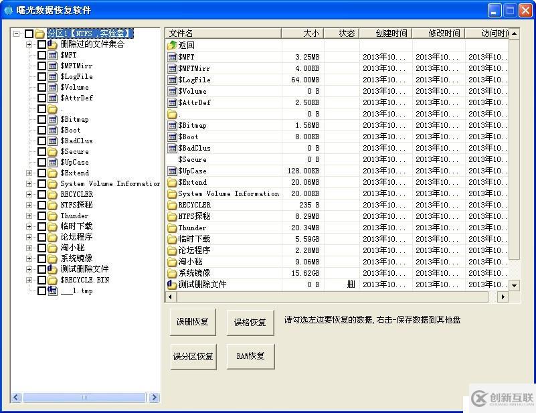Check the RECYCLER folder checkbox

pyautogui.click(x=41, y=194)
